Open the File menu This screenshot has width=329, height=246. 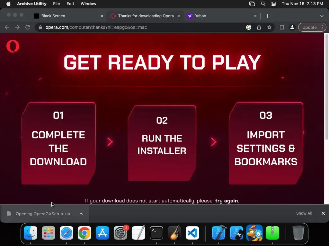click(x=57, y=4)
